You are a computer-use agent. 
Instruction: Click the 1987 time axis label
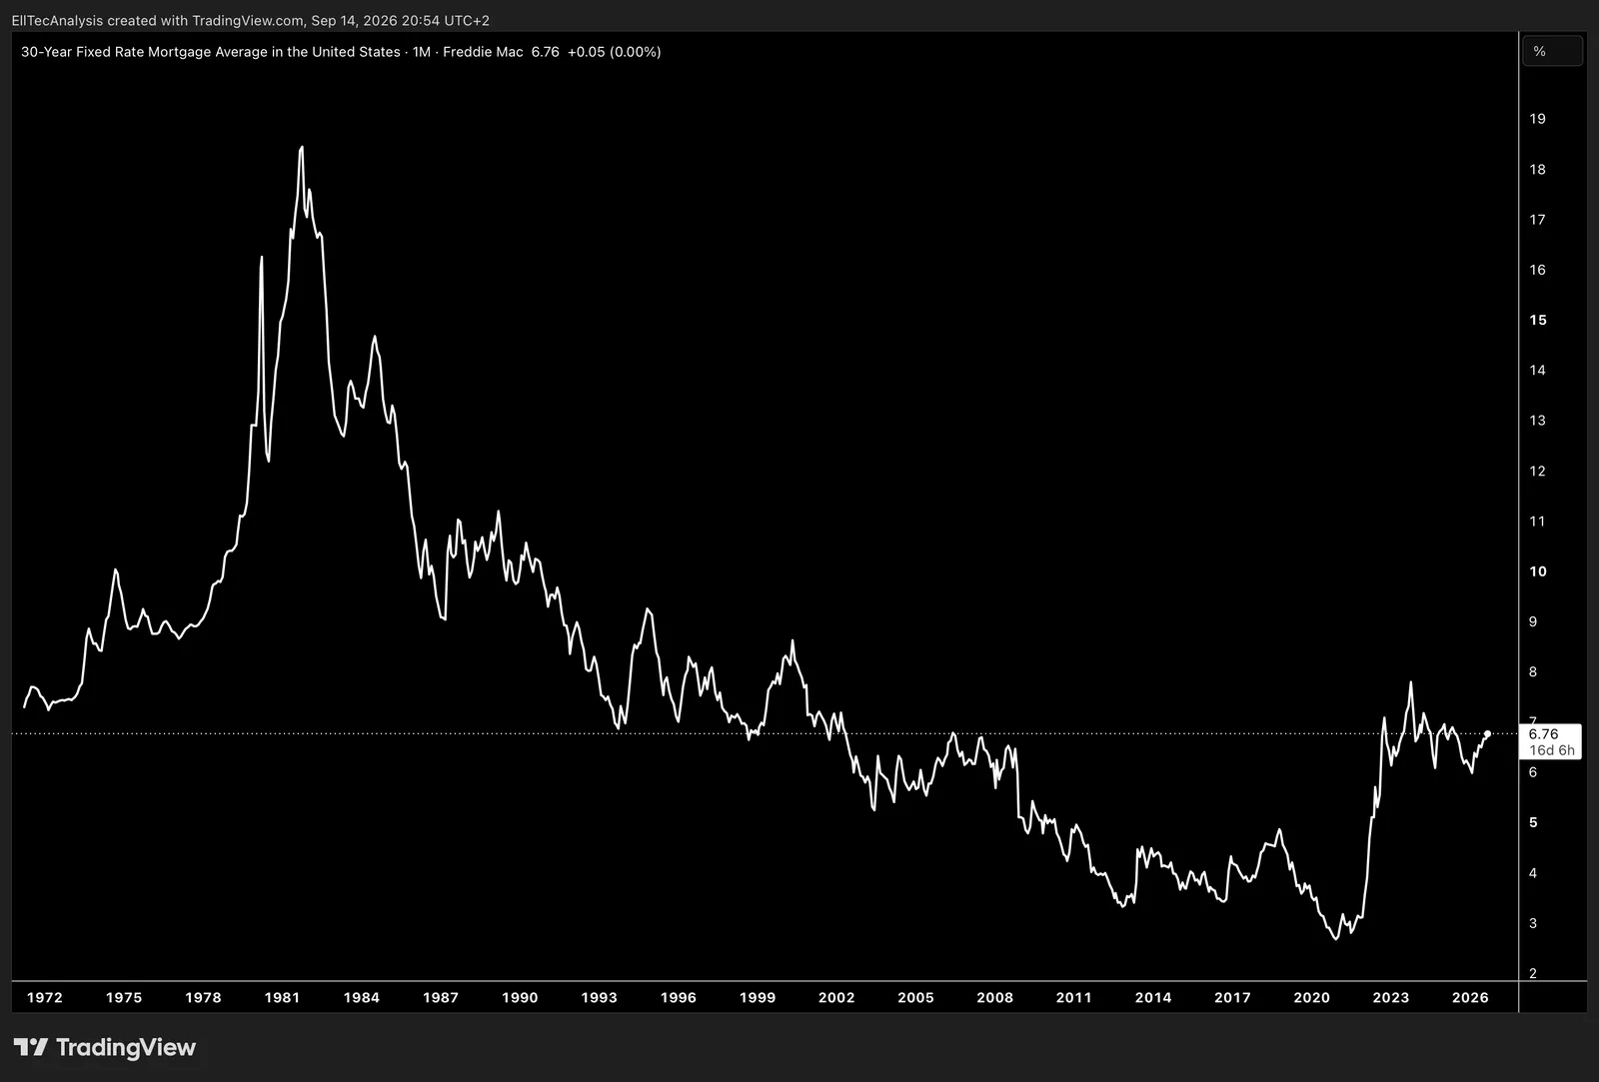pyautogui.click(x=441, y=997)
